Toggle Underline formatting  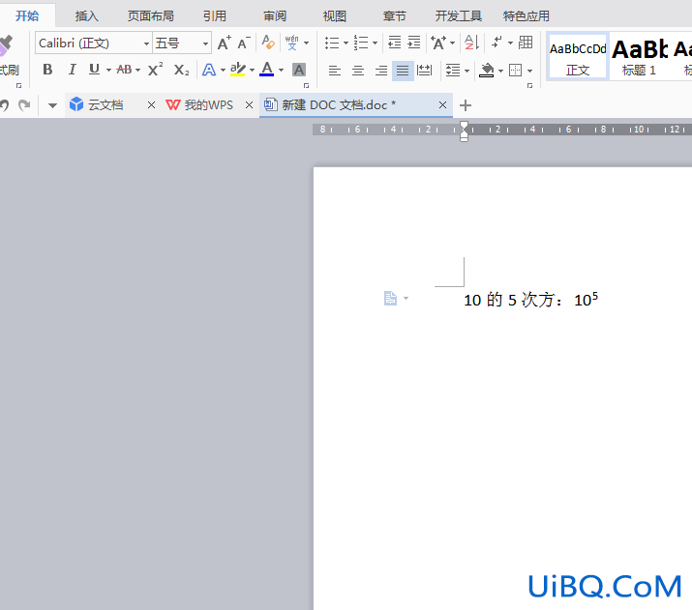(x=94, y=70)
